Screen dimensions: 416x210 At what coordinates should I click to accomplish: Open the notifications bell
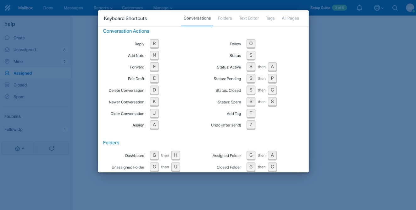[359, 8]
